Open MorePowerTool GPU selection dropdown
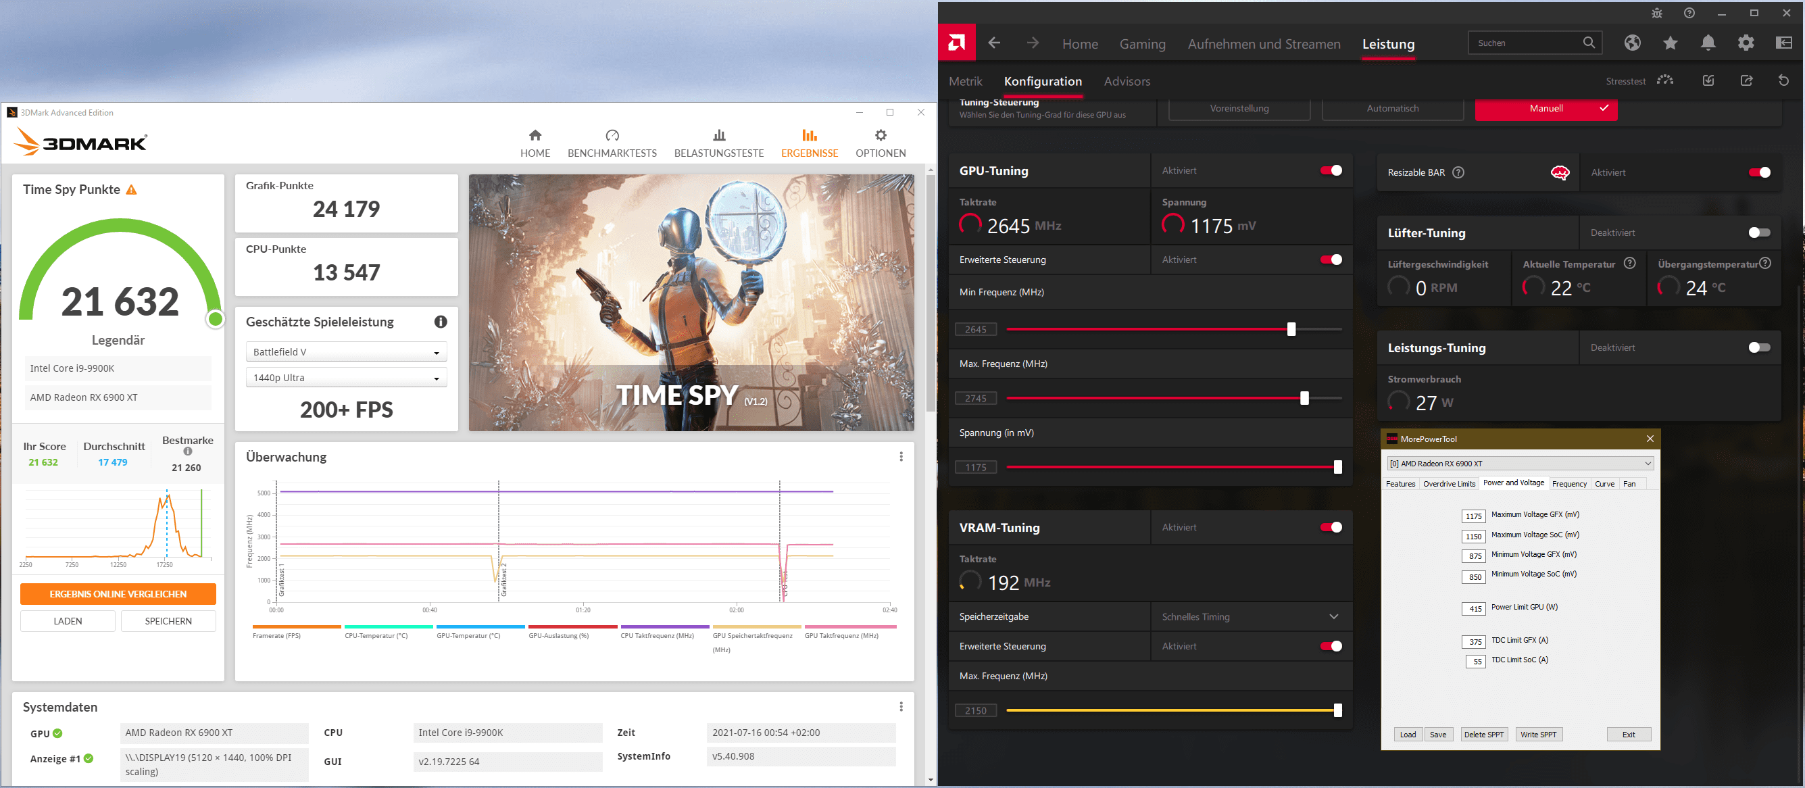The width and height of the screenshot is (1805, 788). pos(1520,464)
